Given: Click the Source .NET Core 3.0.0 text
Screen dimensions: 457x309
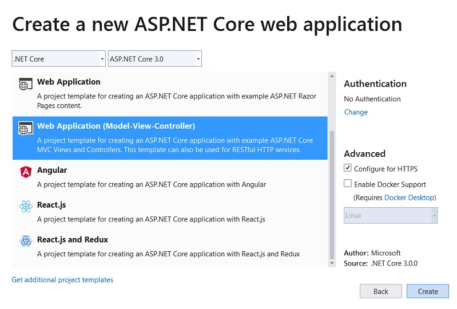Looking at the screenshot, I should point(380,264).
